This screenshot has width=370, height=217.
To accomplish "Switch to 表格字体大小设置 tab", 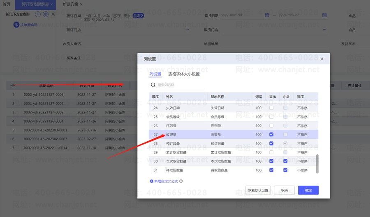I will (184, 74).
